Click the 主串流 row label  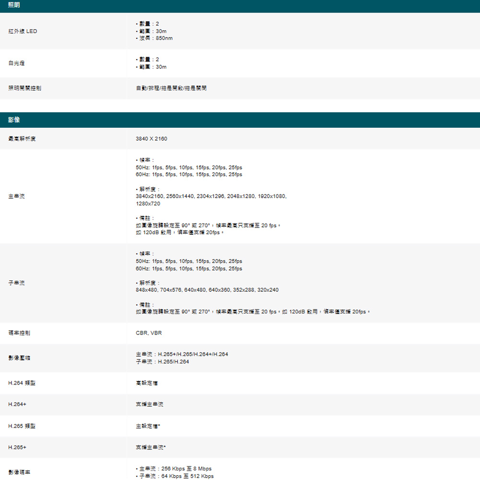click(x=17, y=196)
